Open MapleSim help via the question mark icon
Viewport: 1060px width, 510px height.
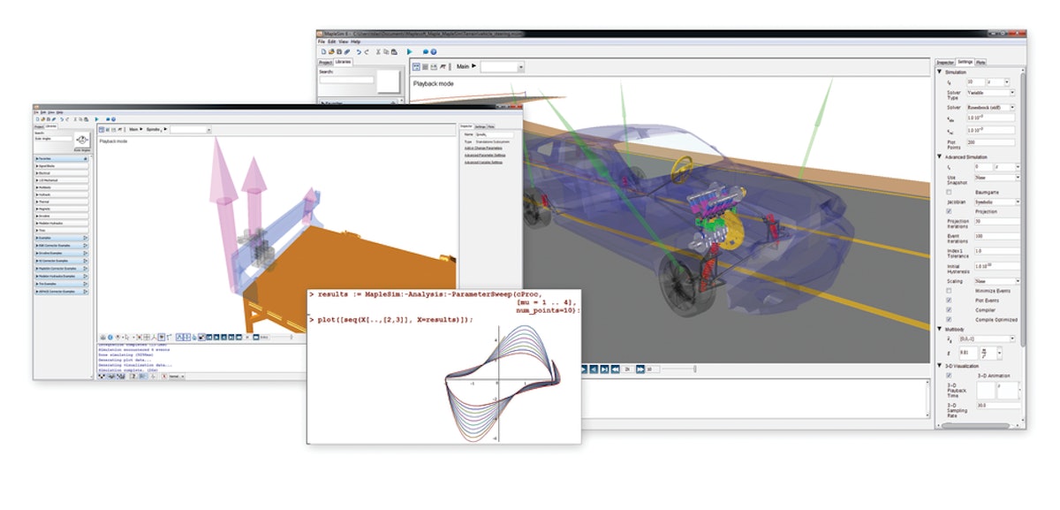[433, 51]
